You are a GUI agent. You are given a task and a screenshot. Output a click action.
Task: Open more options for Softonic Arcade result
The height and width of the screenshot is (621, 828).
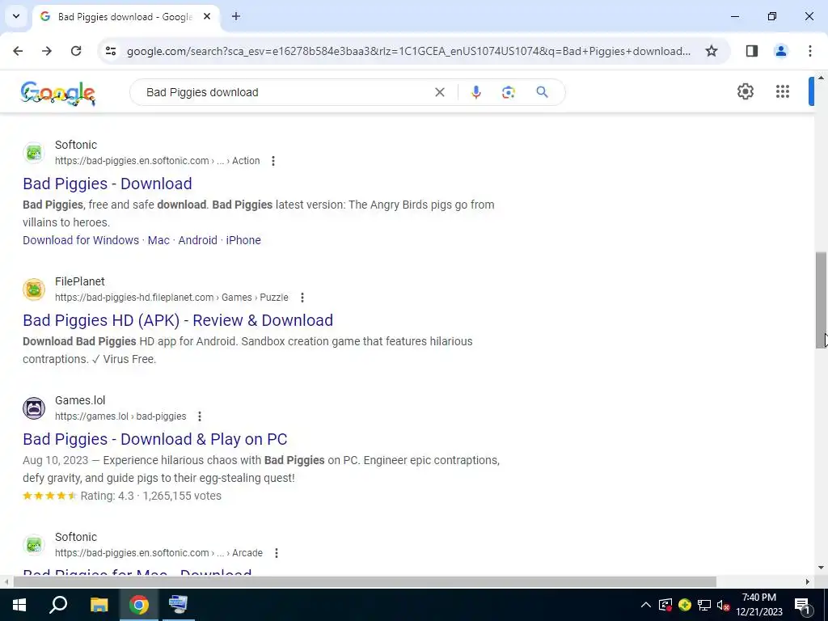(x=277, y=553)
